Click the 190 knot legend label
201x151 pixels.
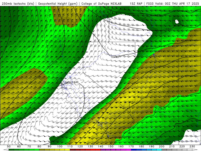(152, 146)
